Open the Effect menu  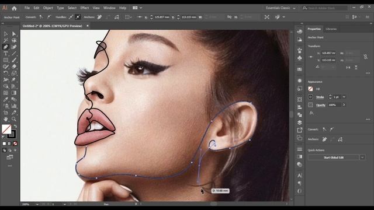point(84,8)
